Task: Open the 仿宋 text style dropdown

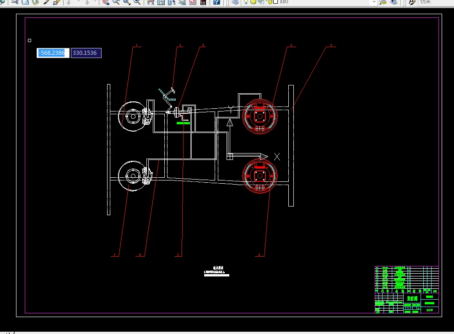Action: [x=436, y=2]
